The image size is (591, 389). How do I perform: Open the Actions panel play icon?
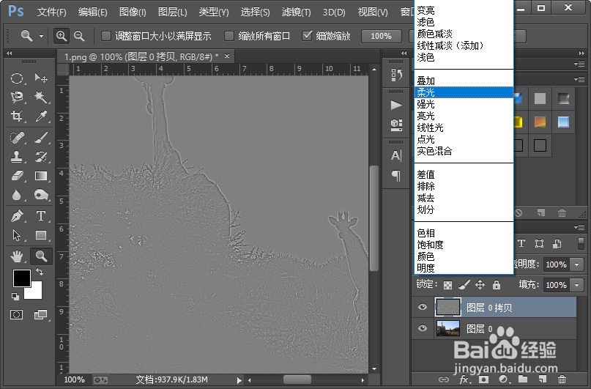[396, 105]
